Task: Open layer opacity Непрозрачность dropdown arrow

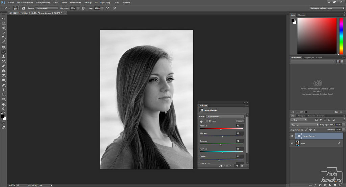Action: coord(343,125)
